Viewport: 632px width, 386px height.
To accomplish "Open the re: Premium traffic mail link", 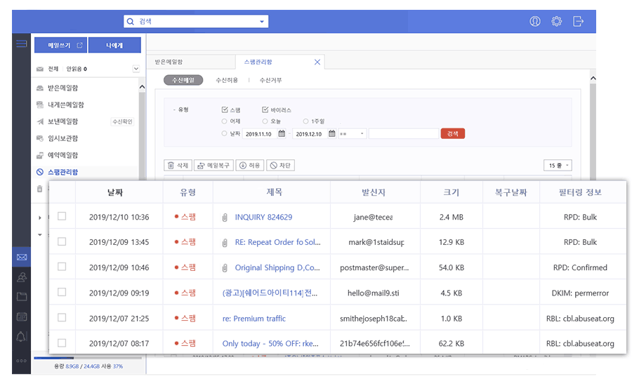I will click(x=254, y=319).
